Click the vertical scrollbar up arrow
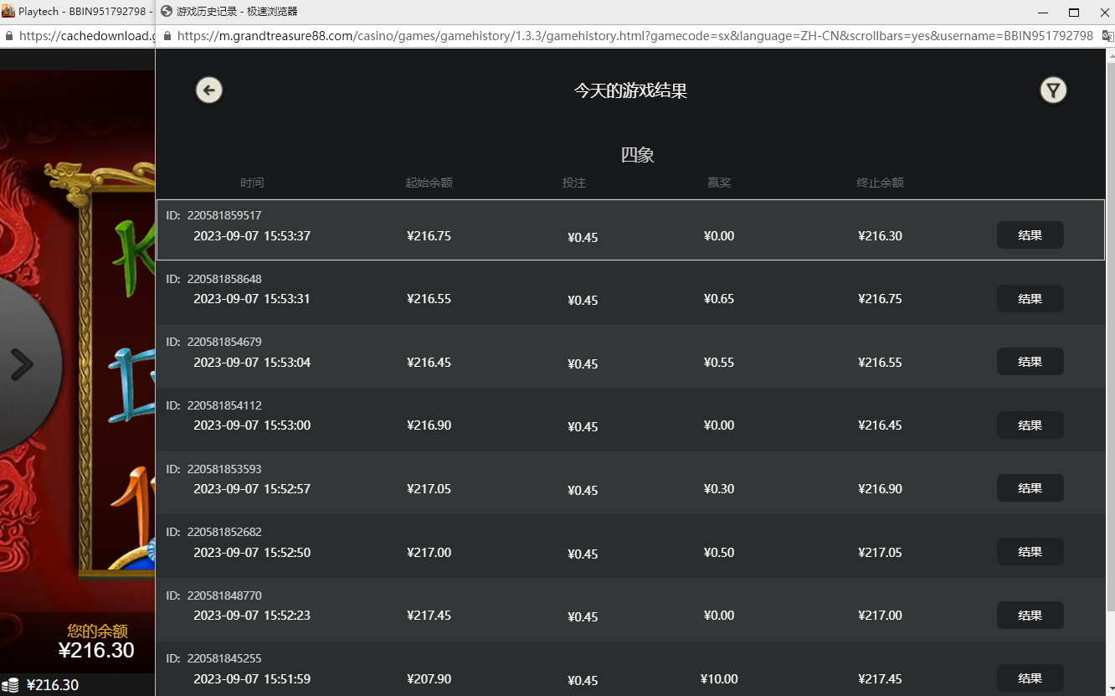This screenshot has width=1115, height=696. pyautogui.click(x=1110, y=56)
